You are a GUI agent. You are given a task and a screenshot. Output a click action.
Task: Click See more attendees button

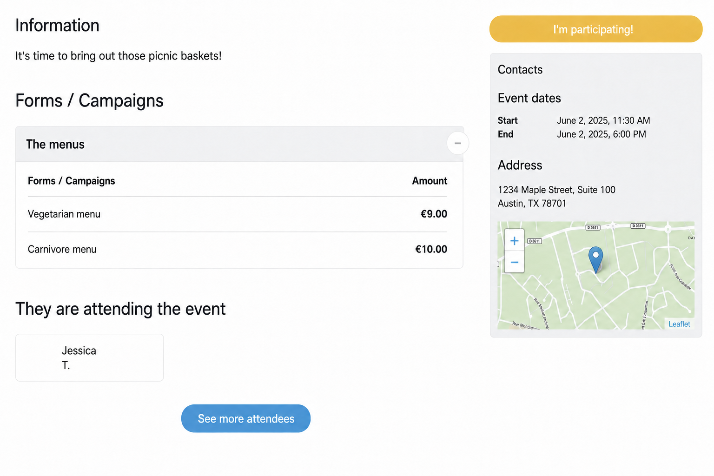[246, 418]
